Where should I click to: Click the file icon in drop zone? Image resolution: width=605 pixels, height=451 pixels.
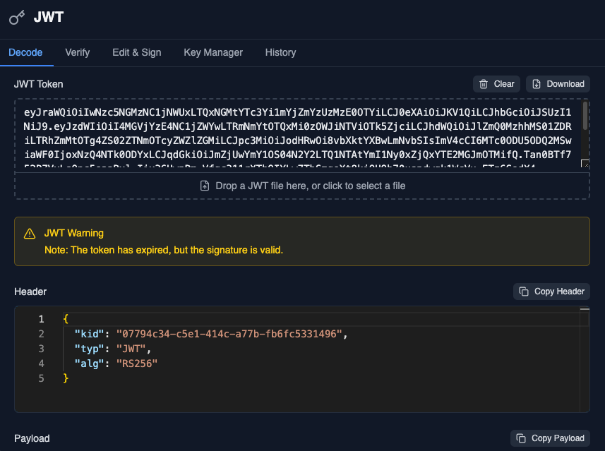coord(205,186)
